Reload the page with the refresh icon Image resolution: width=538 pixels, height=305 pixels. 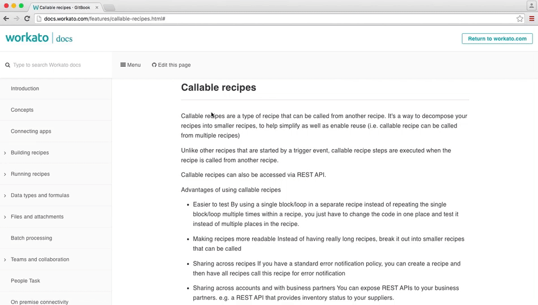click(27, 19)
